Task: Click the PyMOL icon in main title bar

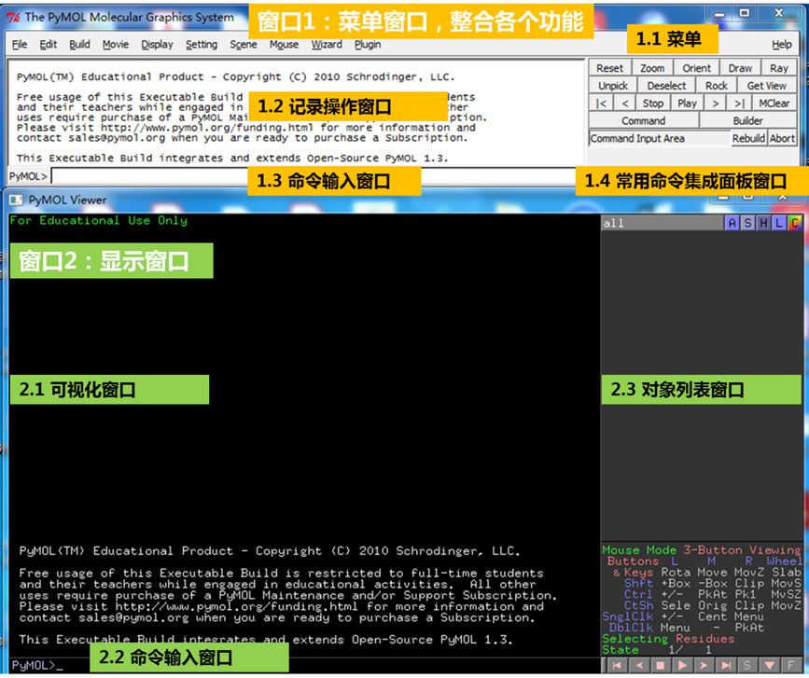Action: [13, 18]
